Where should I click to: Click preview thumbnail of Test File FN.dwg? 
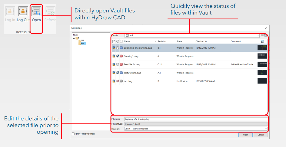click(x=262, y=64)
